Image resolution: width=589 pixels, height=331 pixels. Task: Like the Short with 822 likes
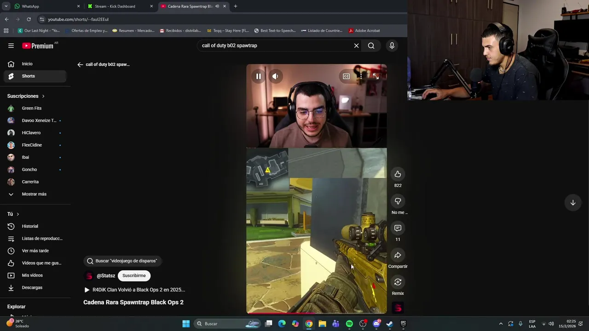[x=398, y=174]
